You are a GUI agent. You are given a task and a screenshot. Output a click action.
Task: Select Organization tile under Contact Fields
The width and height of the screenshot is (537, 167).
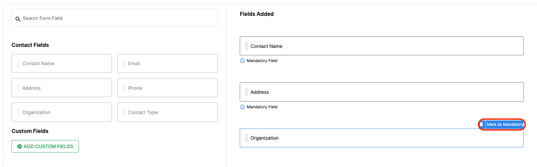point(62,112)
